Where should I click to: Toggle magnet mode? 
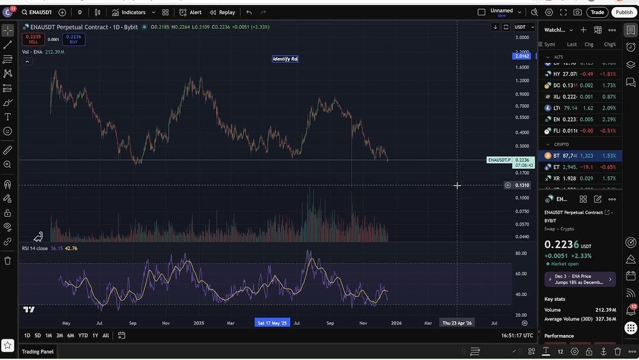(7, 184)
